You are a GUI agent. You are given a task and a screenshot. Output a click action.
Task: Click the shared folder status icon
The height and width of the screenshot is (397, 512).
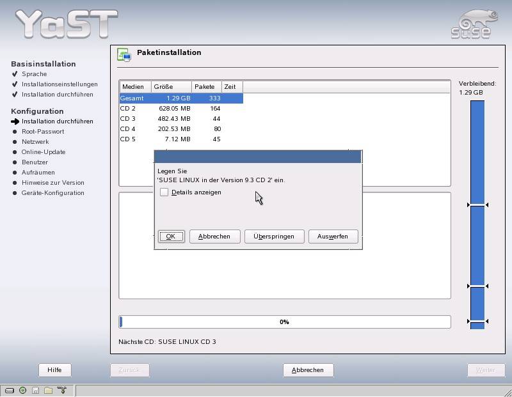[49, 390]
